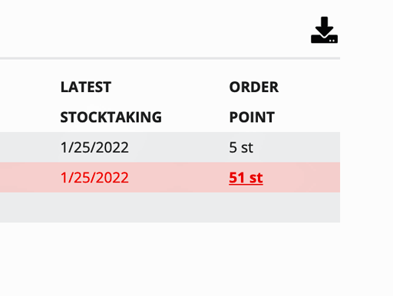Click the word LATEST in the header

[86, 87]
